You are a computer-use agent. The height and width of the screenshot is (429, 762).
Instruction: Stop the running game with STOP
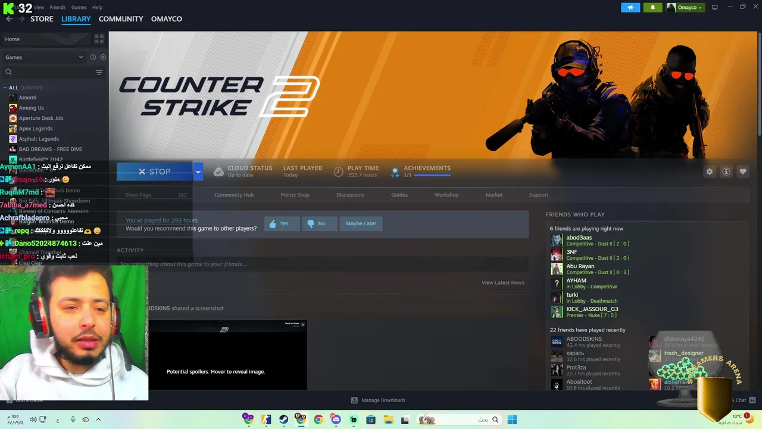point(155,172)
